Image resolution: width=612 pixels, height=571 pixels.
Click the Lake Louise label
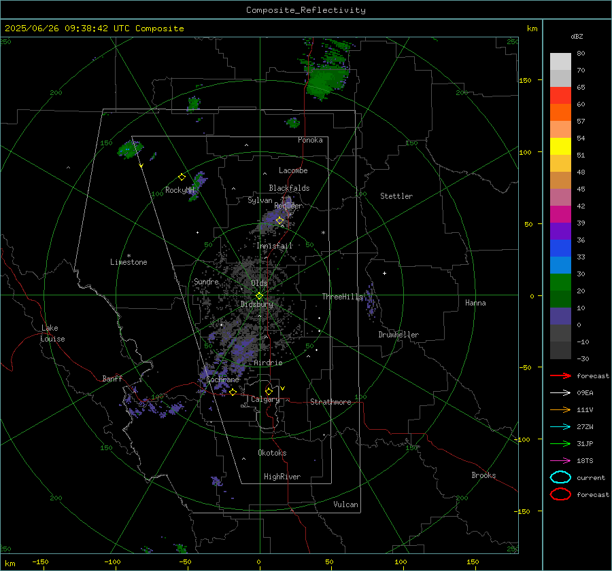point(53,333)
